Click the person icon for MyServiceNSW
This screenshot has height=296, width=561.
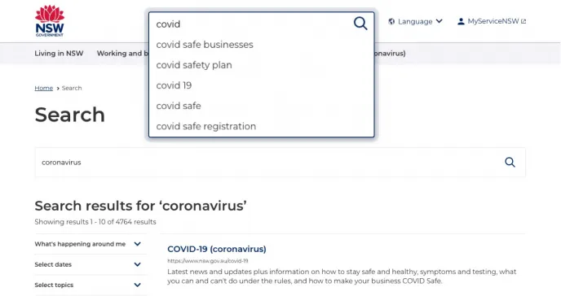click(461, 21)
